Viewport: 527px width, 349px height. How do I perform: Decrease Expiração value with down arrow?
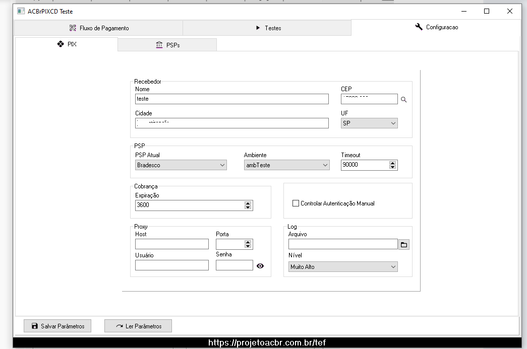pyautogui.click(x=248, y=207)
